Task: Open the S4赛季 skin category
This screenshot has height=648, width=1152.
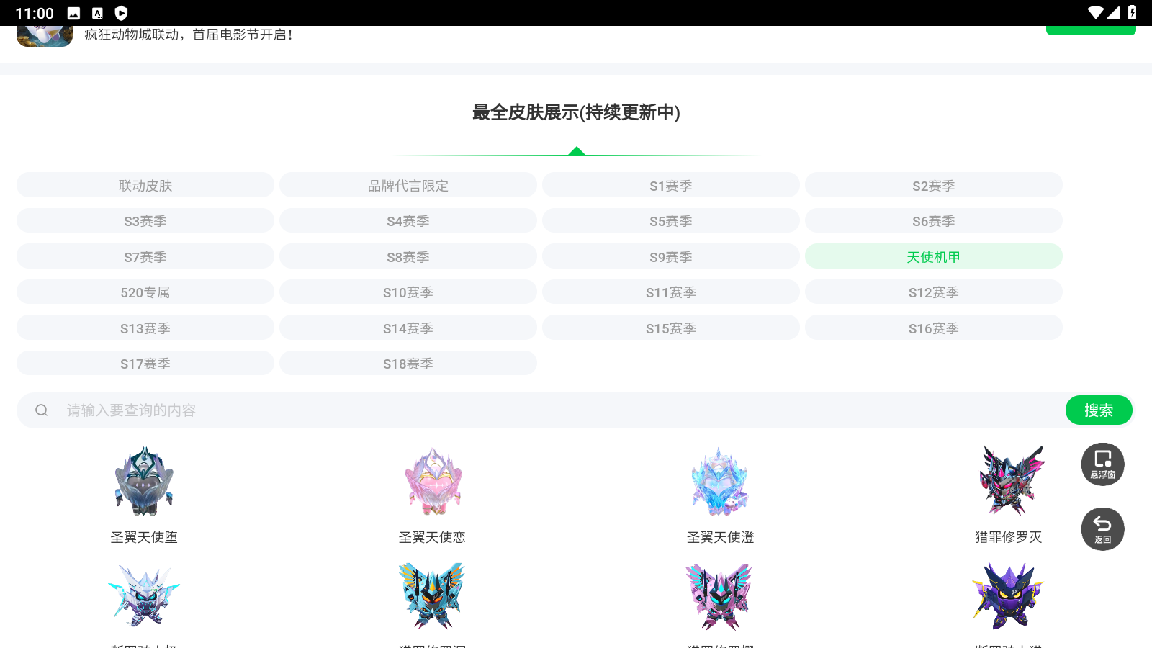Action: click(408, 221)
